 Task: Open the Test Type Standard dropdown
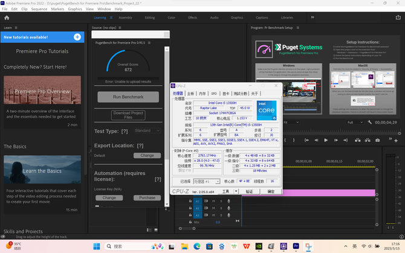147,131
